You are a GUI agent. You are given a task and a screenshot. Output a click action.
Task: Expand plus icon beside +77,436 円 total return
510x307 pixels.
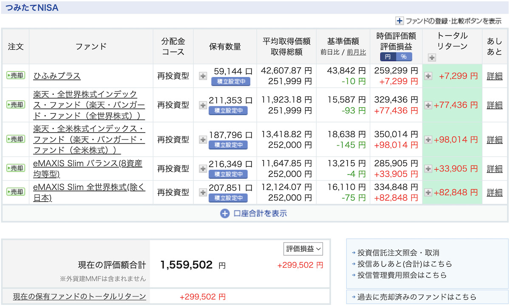pyautogui.click(x=428, y=105)
